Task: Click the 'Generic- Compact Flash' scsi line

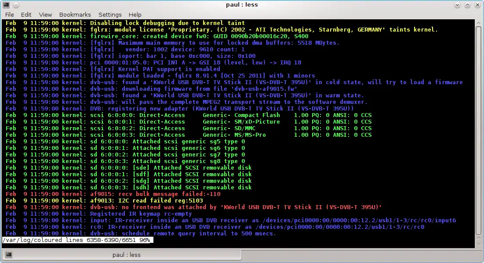Action: point(189,115)
